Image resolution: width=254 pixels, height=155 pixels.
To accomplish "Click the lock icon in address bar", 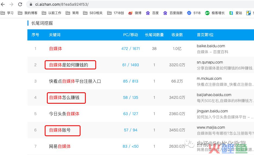I will click(31, 4).
